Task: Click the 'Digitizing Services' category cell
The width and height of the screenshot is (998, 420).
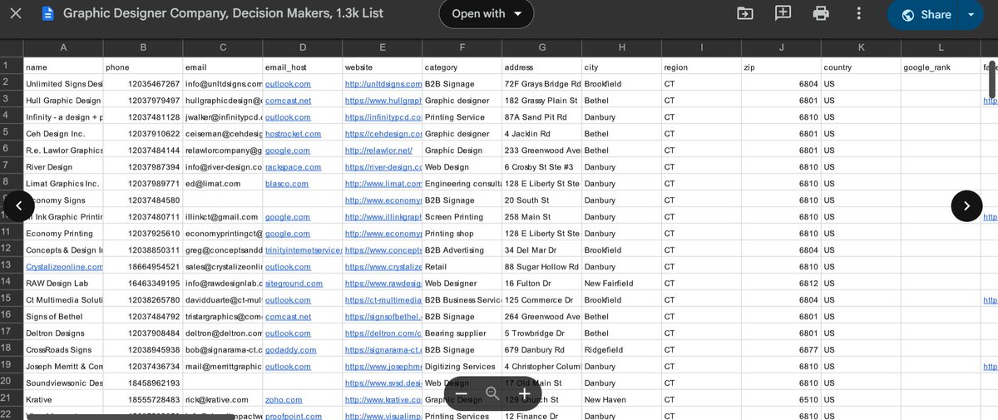Action: tap(462, 367)
